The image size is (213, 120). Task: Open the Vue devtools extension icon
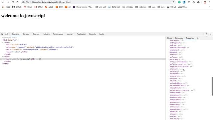tap(189, 2)
